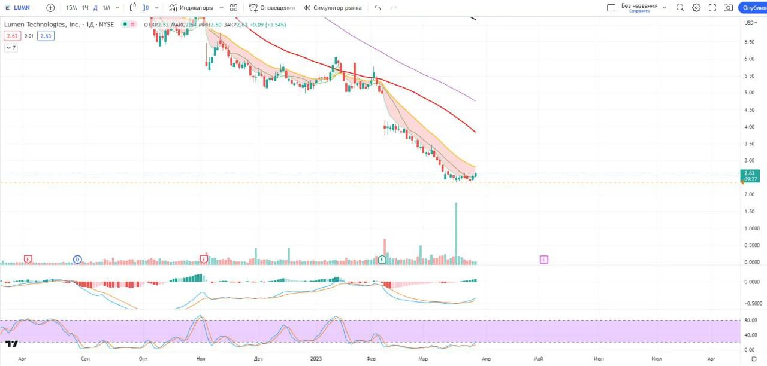Screen dimensions: 767x366
Task: Expand the collapsed indicators legend showing 7
Action: (x=11, y=48)
